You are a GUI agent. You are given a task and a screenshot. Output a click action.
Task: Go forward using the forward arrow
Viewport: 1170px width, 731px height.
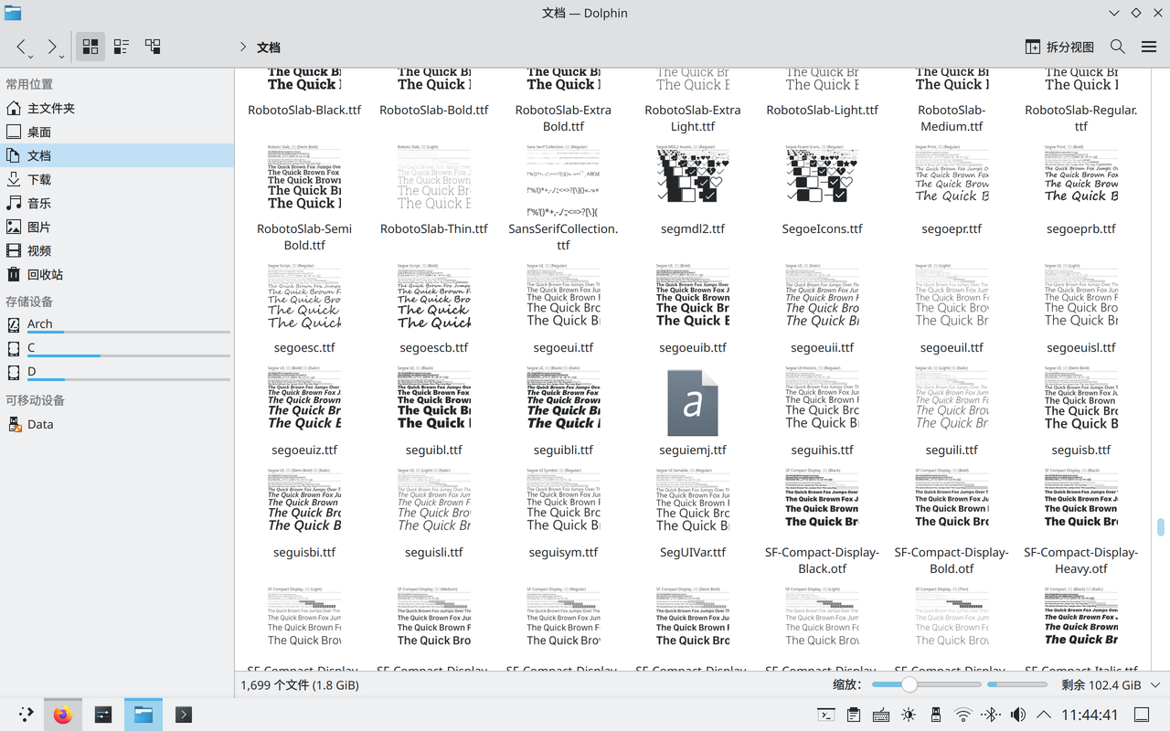pyautogui.click(x=52, y=47)
